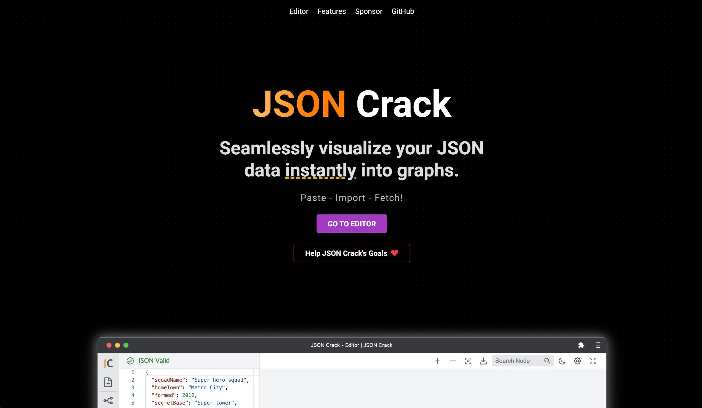Click the zoom in plus icon
The width and height of the screenshot is (702, 408).
pyautogui.click(x=437, y=361)
